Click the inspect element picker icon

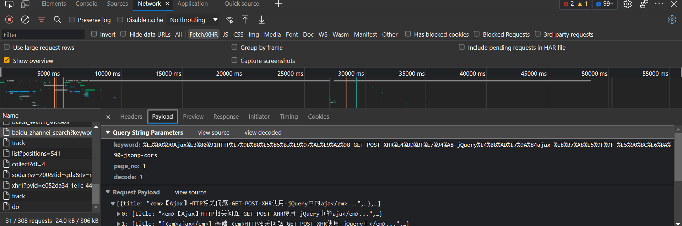coord(9,4)
